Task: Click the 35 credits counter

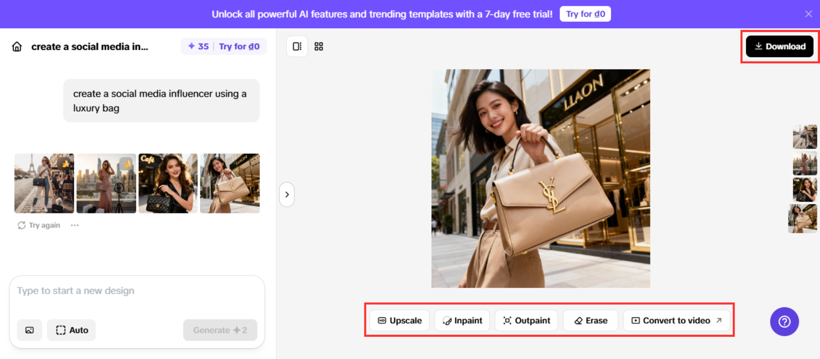Action: [x=199, y=47]
